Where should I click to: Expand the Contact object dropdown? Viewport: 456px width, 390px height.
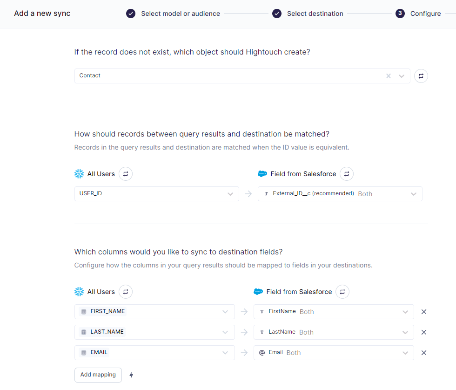coord(402,76)
